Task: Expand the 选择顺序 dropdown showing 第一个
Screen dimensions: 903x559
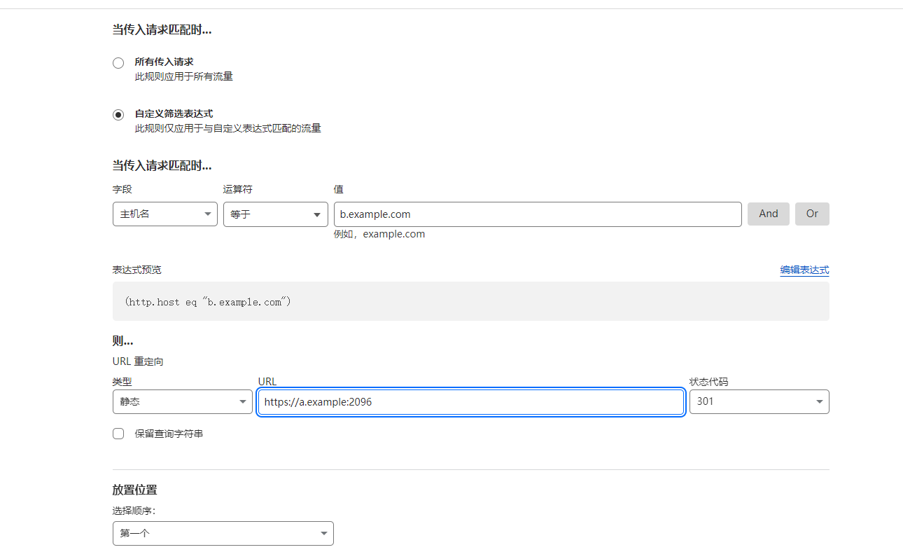Action: tap(223, 533)
